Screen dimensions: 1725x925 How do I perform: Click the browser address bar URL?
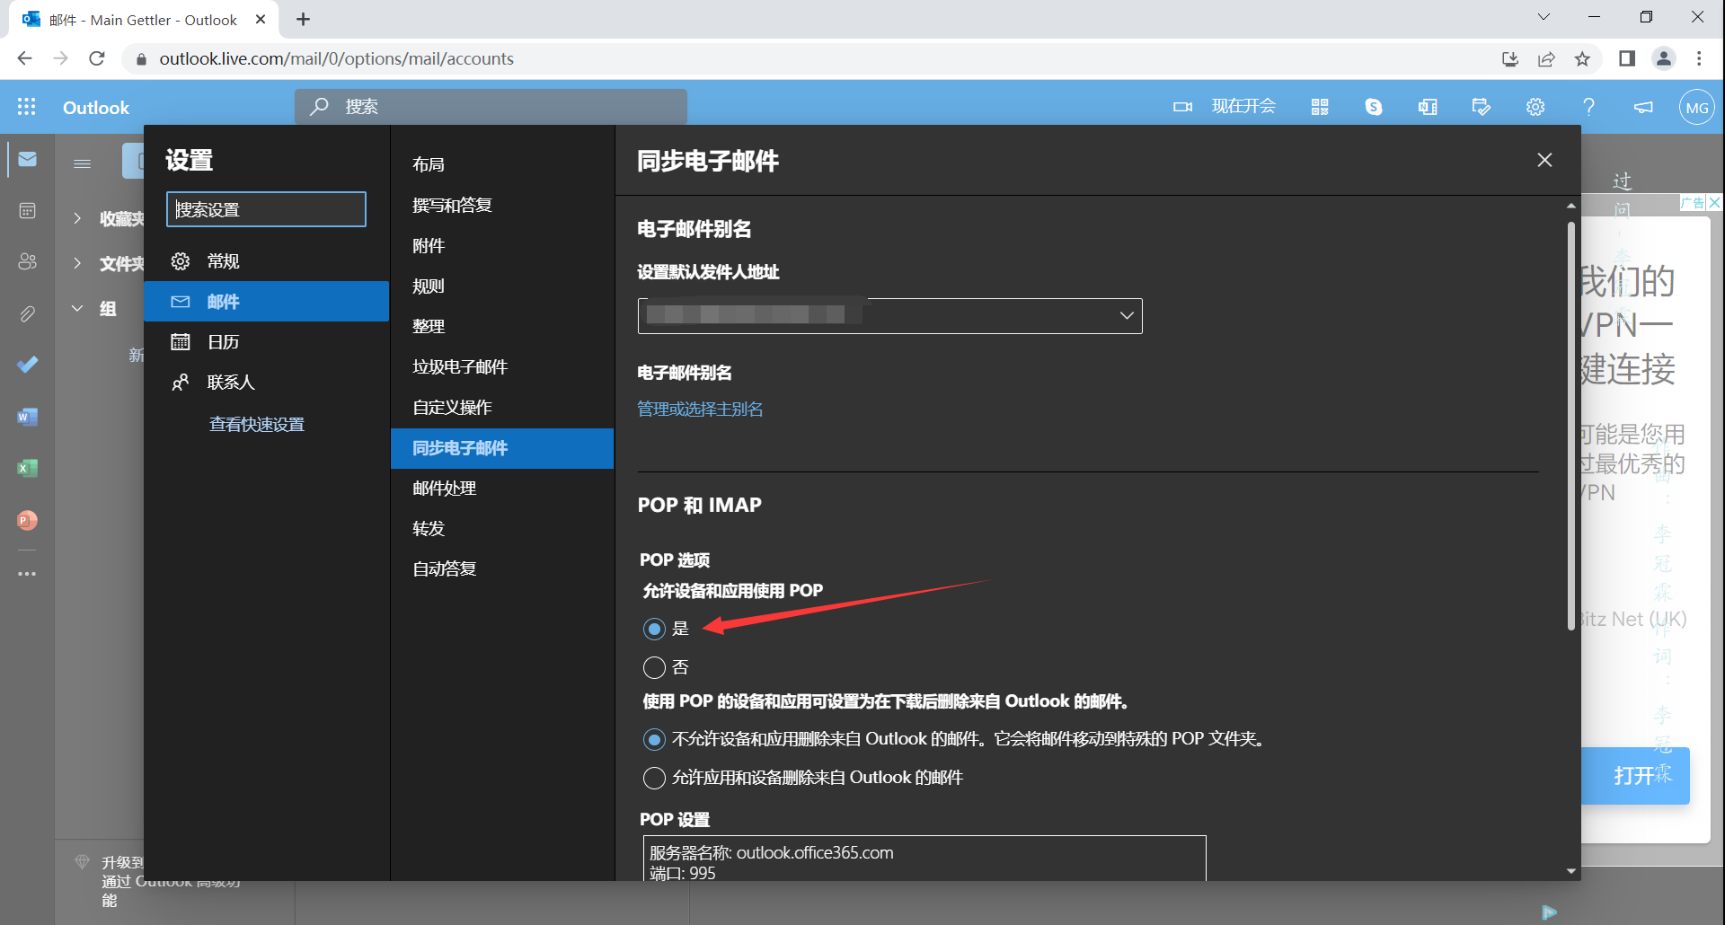coord(337,58)
